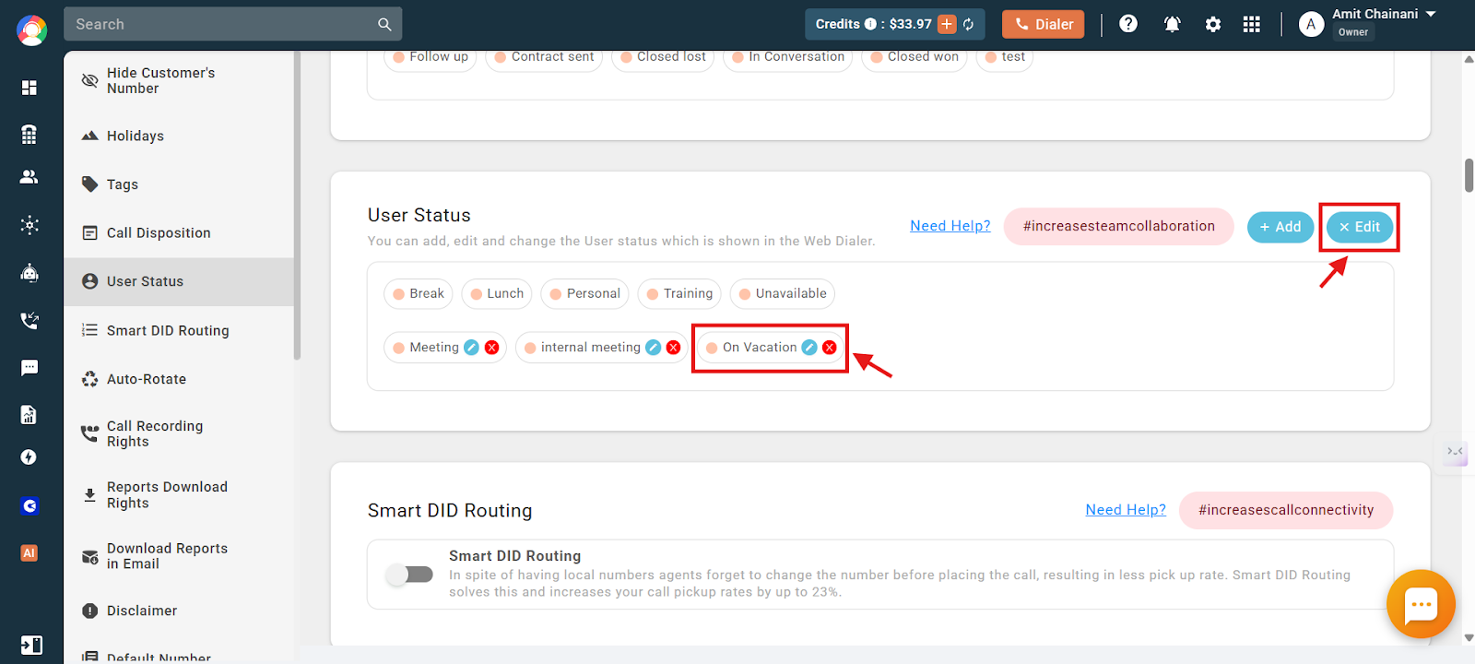Click the app logo at top-left corner
Screen dimensions: 1475x664
31,30
